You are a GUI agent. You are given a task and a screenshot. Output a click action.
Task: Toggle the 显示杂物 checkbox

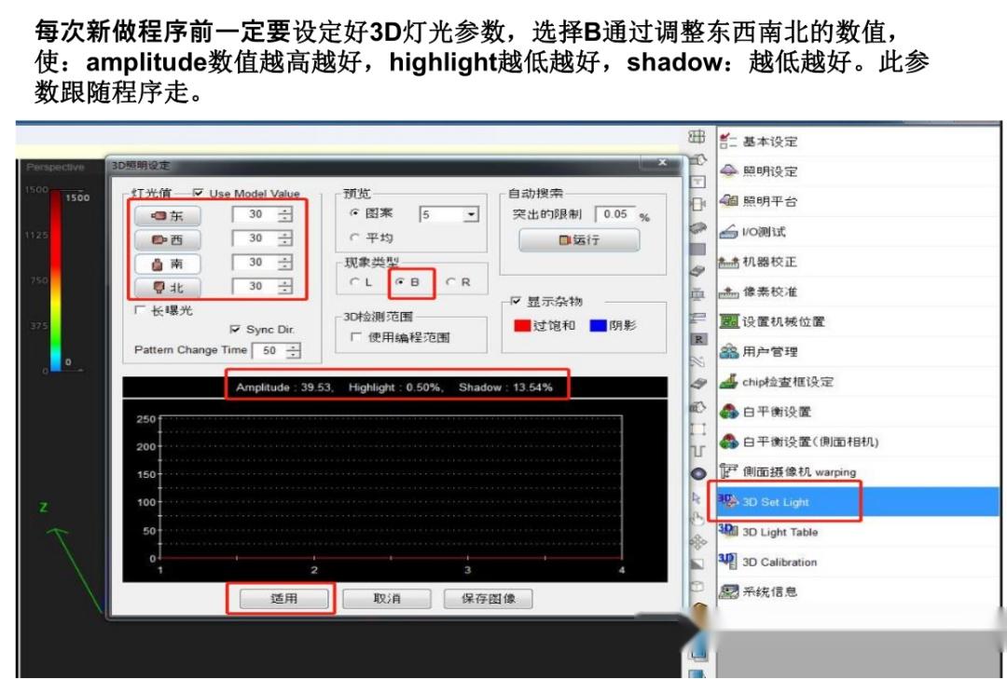coord(516,301)
